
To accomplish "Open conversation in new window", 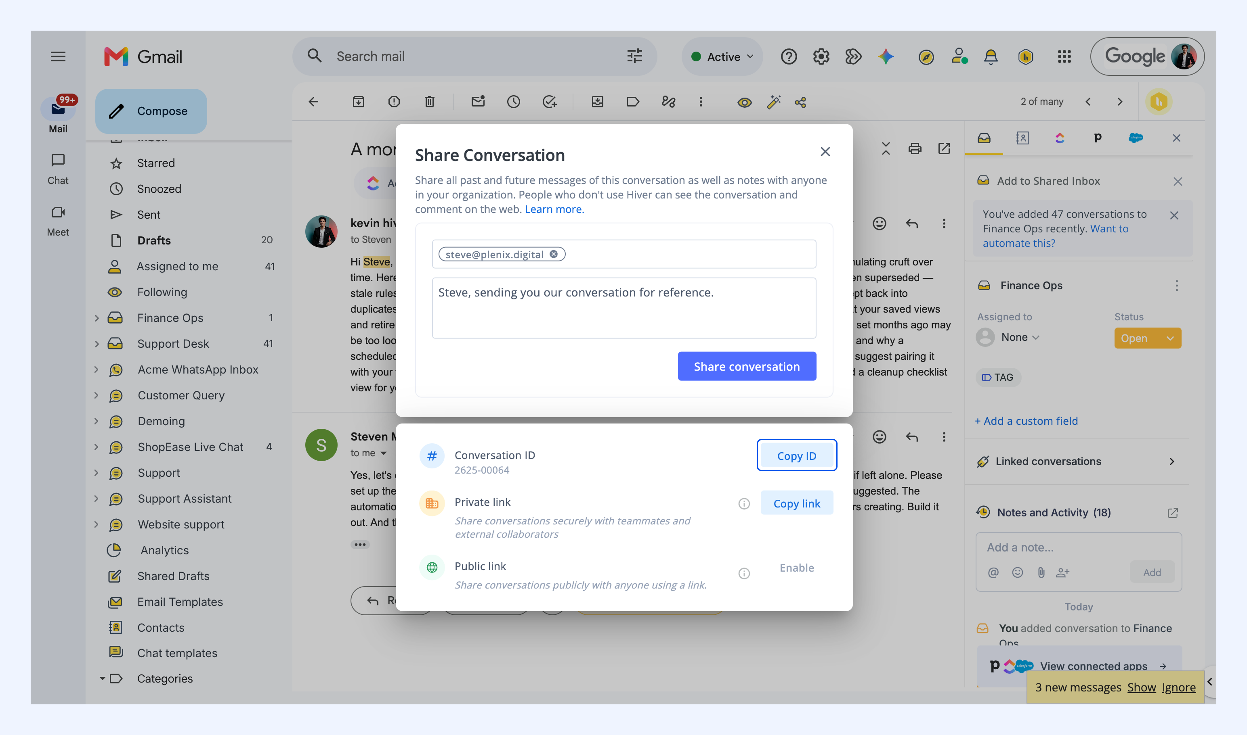I will 944,148.
